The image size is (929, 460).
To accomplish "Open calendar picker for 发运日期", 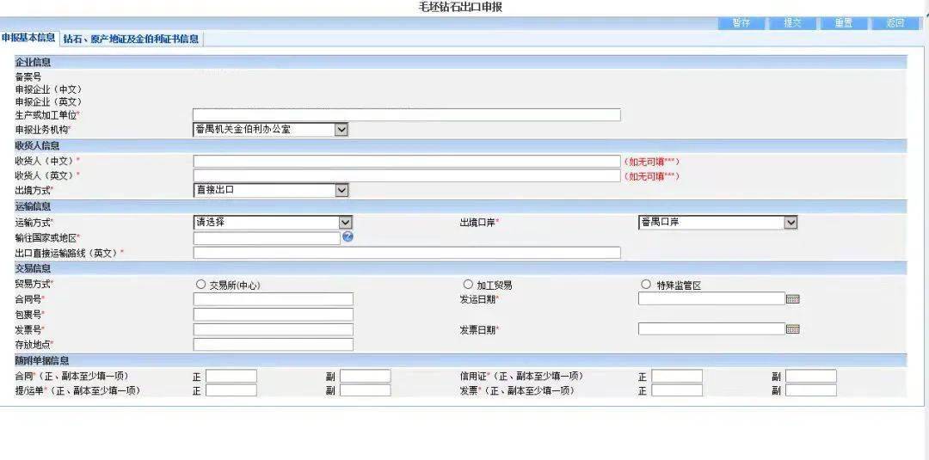I will (793, 299).
